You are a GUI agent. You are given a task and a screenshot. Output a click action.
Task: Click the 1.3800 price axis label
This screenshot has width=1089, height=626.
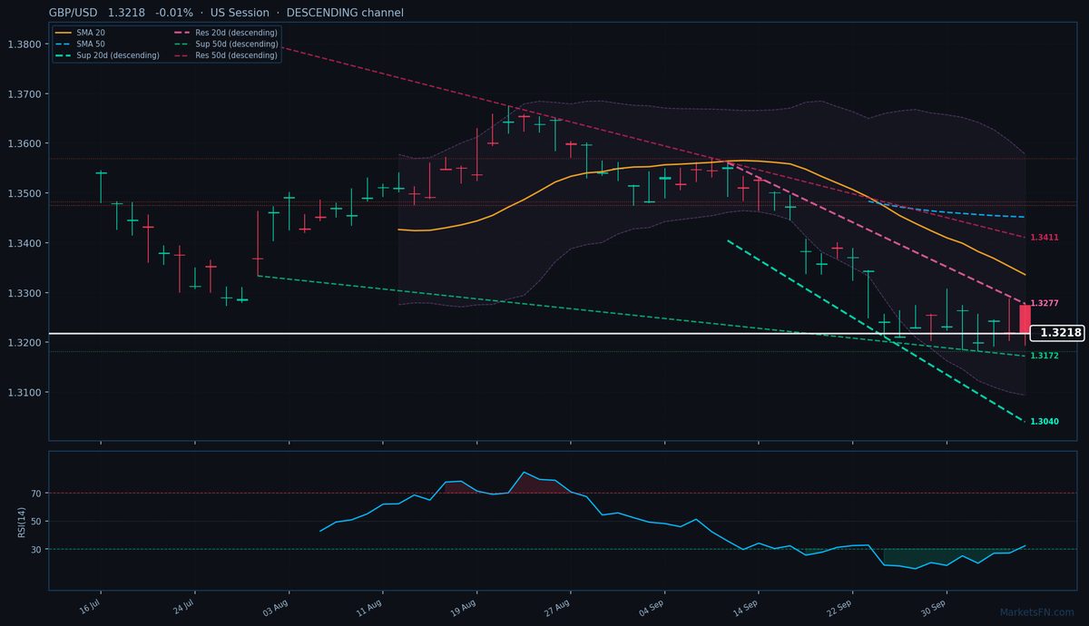pyautogui.click(x=24, y=44)
